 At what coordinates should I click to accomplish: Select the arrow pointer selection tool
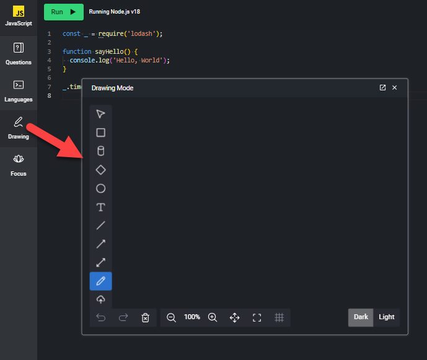(x=100, y=114)
